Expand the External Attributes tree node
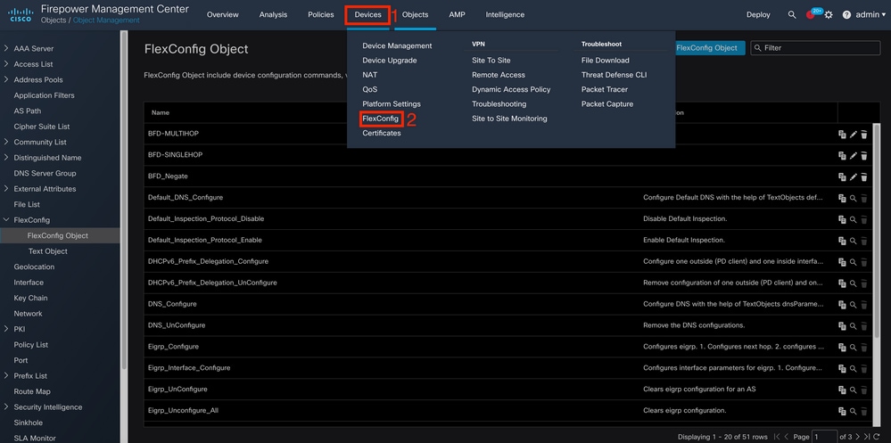The height and width of the screenshot is (443, 891). pyautogui.click(x=6, y=189)
